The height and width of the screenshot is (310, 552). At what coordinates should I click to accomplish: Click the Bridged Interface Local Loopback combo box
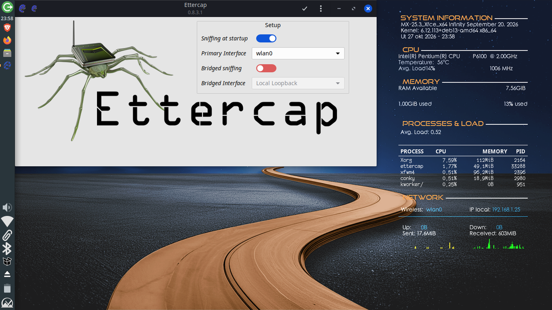coord(298,83)
